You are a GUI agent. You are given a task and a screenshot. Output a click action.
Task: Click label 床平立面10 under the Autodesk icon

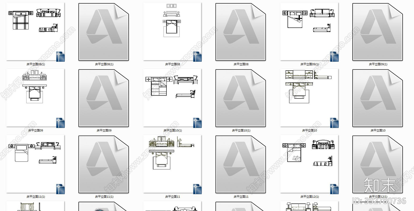pos(378,130)
